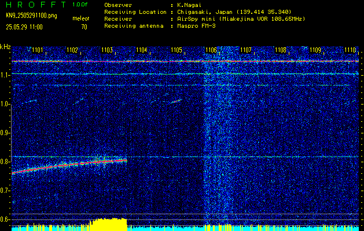The width and height of the screenshot is (364, 231).
Task: Click the 1.0 frequency axis label
Action: [4, 105]
